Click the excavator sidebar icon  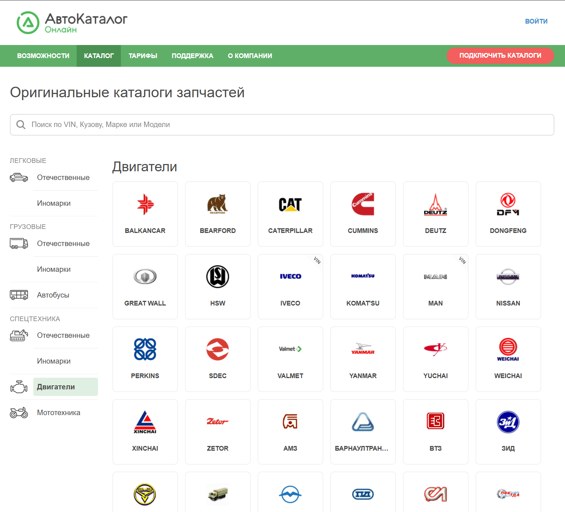19,335
